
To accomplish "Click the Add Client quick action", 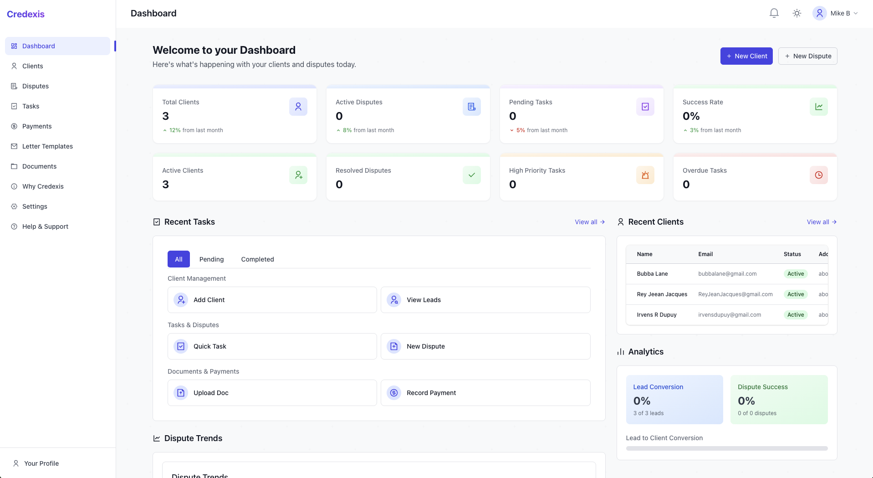I will pos(272,300).
